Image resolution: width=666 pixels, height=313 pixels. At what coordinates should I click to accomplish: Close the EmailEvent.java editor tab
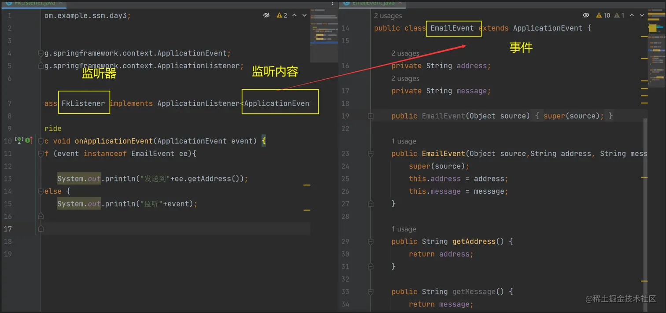(401, 3)
